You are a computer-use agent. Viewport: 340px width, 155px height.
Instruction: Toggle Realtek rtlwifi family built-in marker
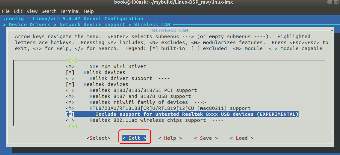(x=70, y=102)
